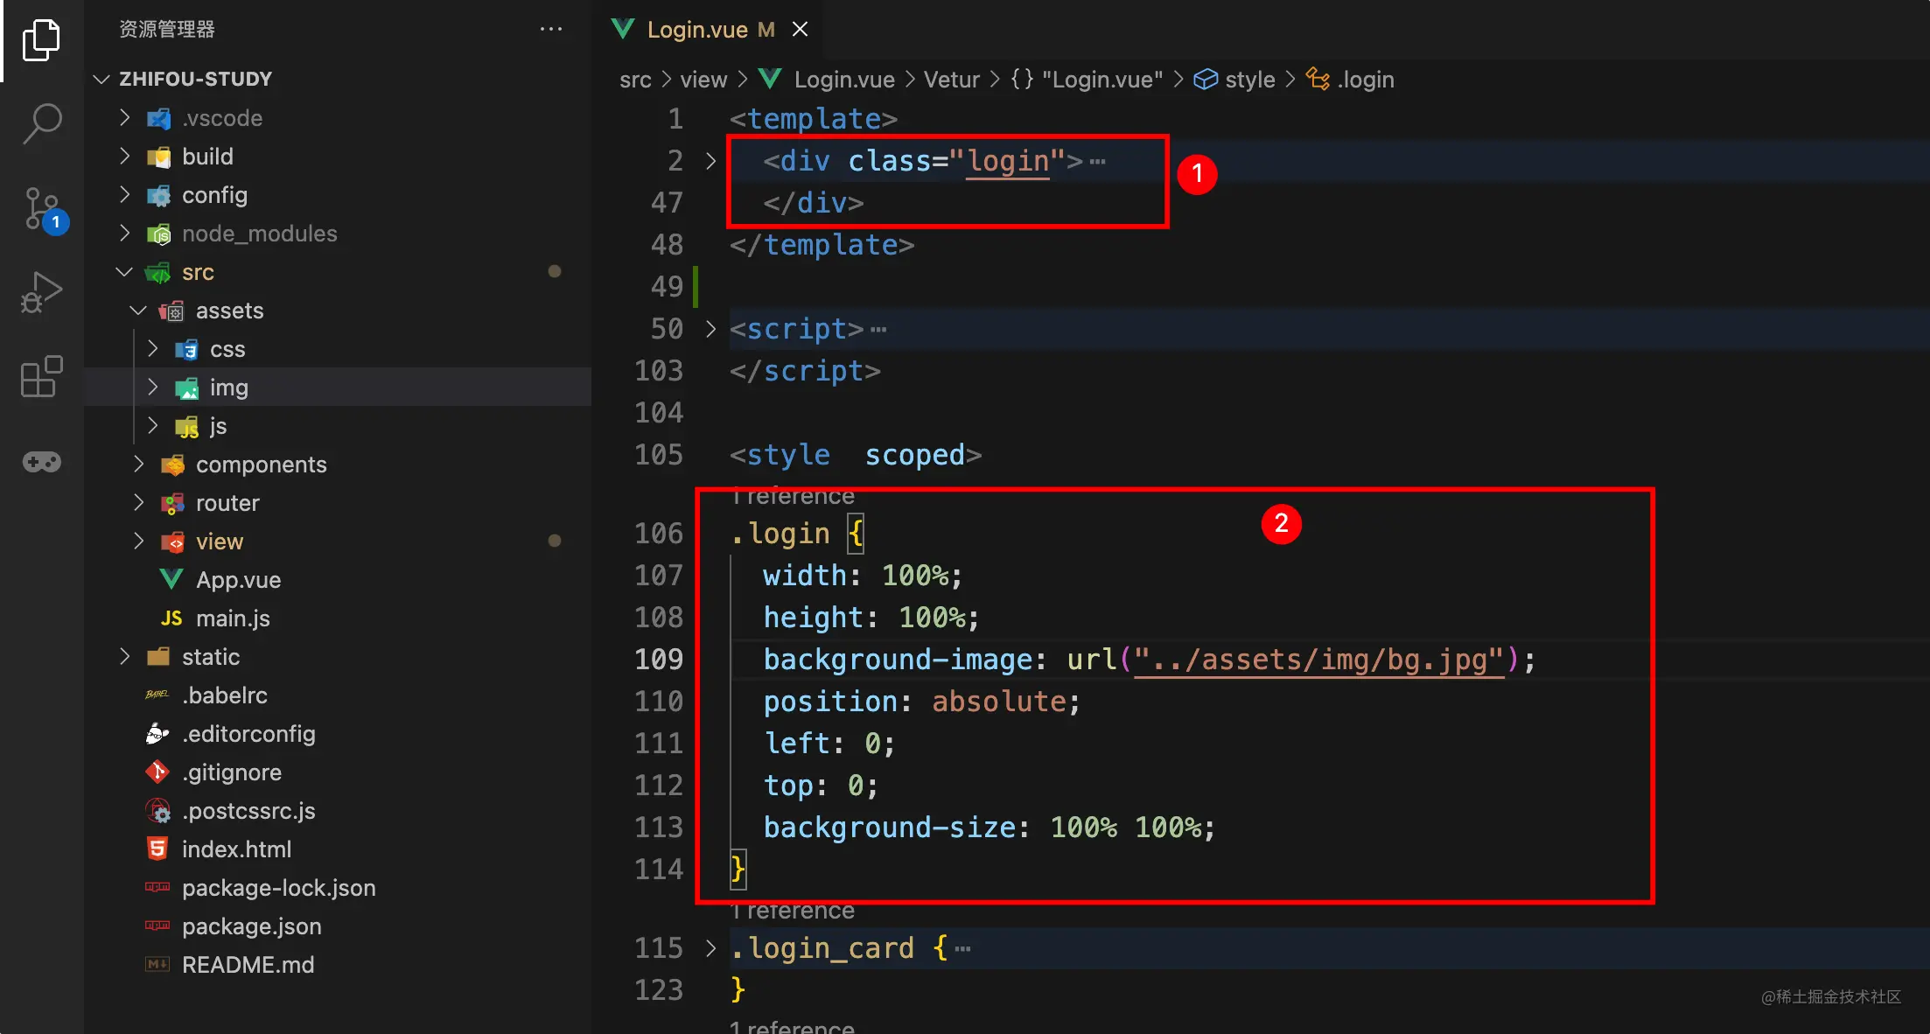Expand the folded .login_card CSS rule

710,948
